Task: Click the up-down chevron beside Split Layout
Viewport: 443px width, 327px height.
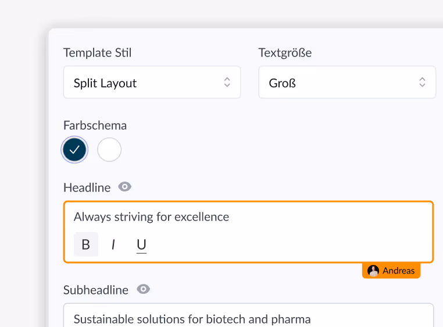Action: click(227, 82)
